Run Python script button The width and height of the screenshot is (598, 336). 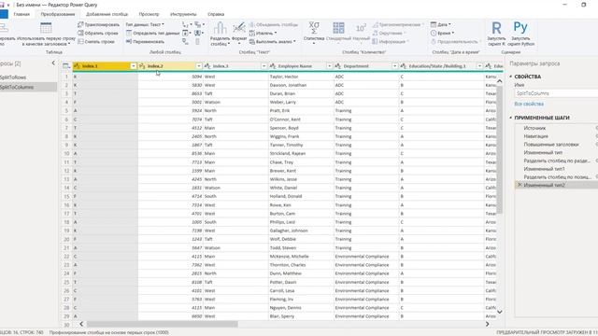pos(520,34)
